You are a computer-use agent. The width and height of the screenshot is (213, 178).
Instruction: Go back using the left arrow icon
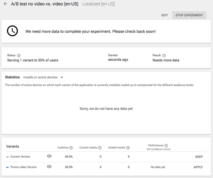coord(5,4)
